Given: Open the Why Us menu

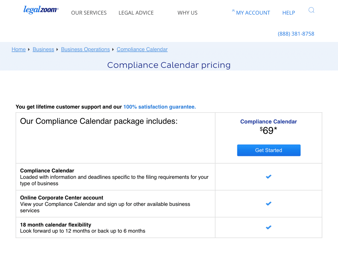Looking at the screenshot, I should [187, 13].
